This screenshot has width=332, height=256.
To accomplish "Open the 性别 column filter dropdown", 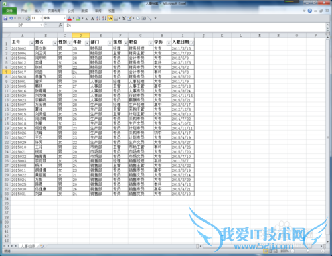I will [70, 43].
